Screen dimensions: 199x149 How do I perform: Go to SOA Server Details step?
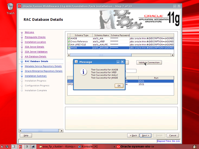pyautogui.click(x=34, y=47)
